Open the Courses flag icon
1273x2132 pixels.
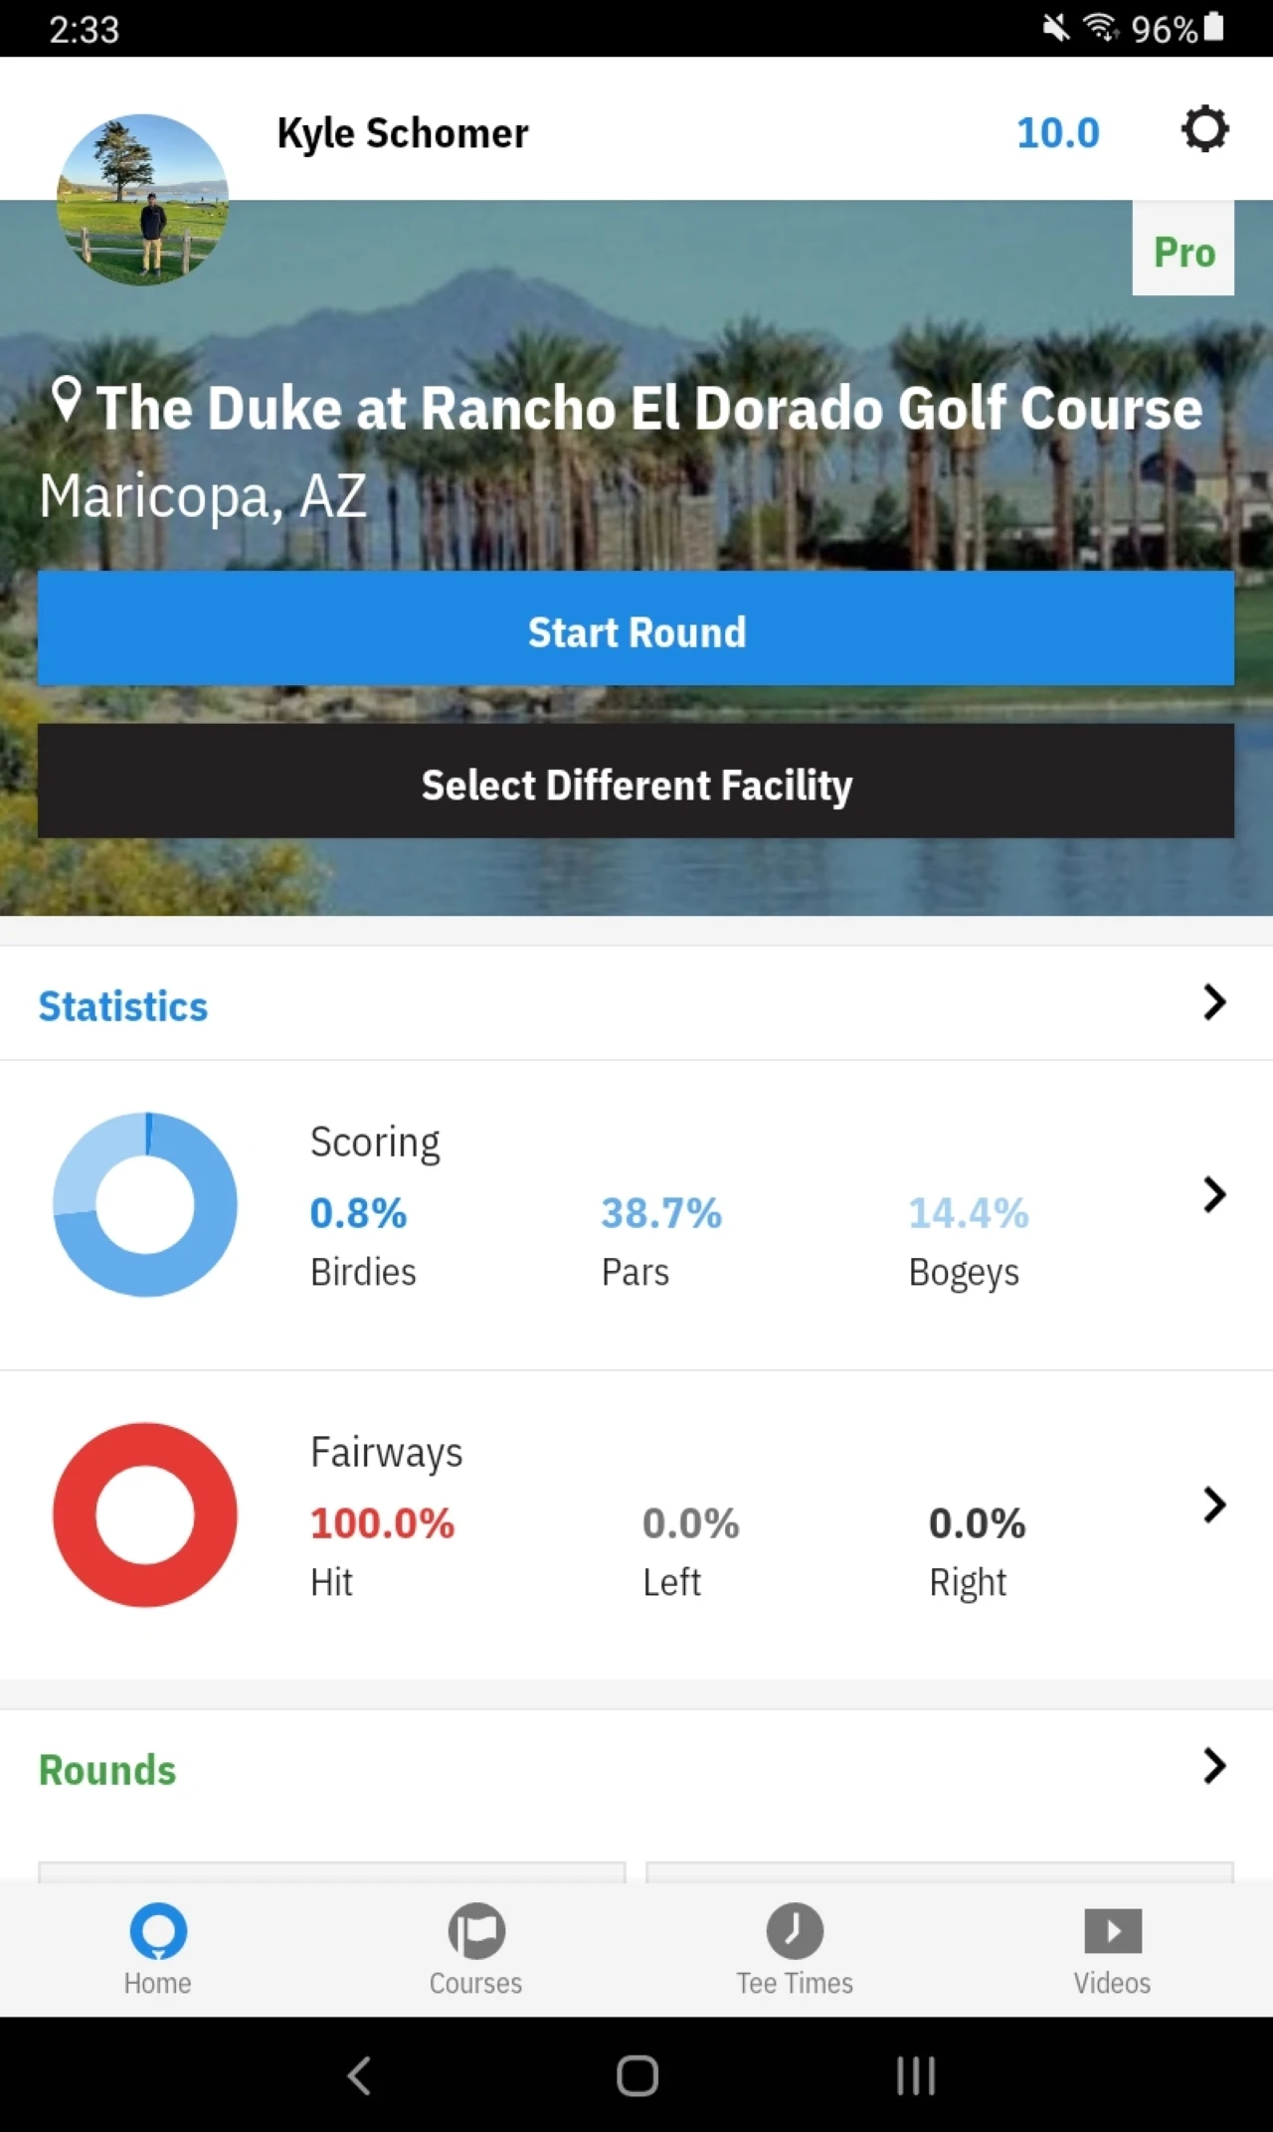click(x=476, y=1930)
